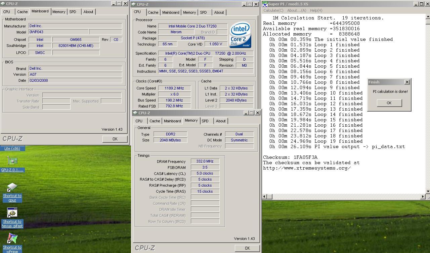
Task: Click right arrow of Super PI horizontal scrollbar
Action: pos(423,196)
